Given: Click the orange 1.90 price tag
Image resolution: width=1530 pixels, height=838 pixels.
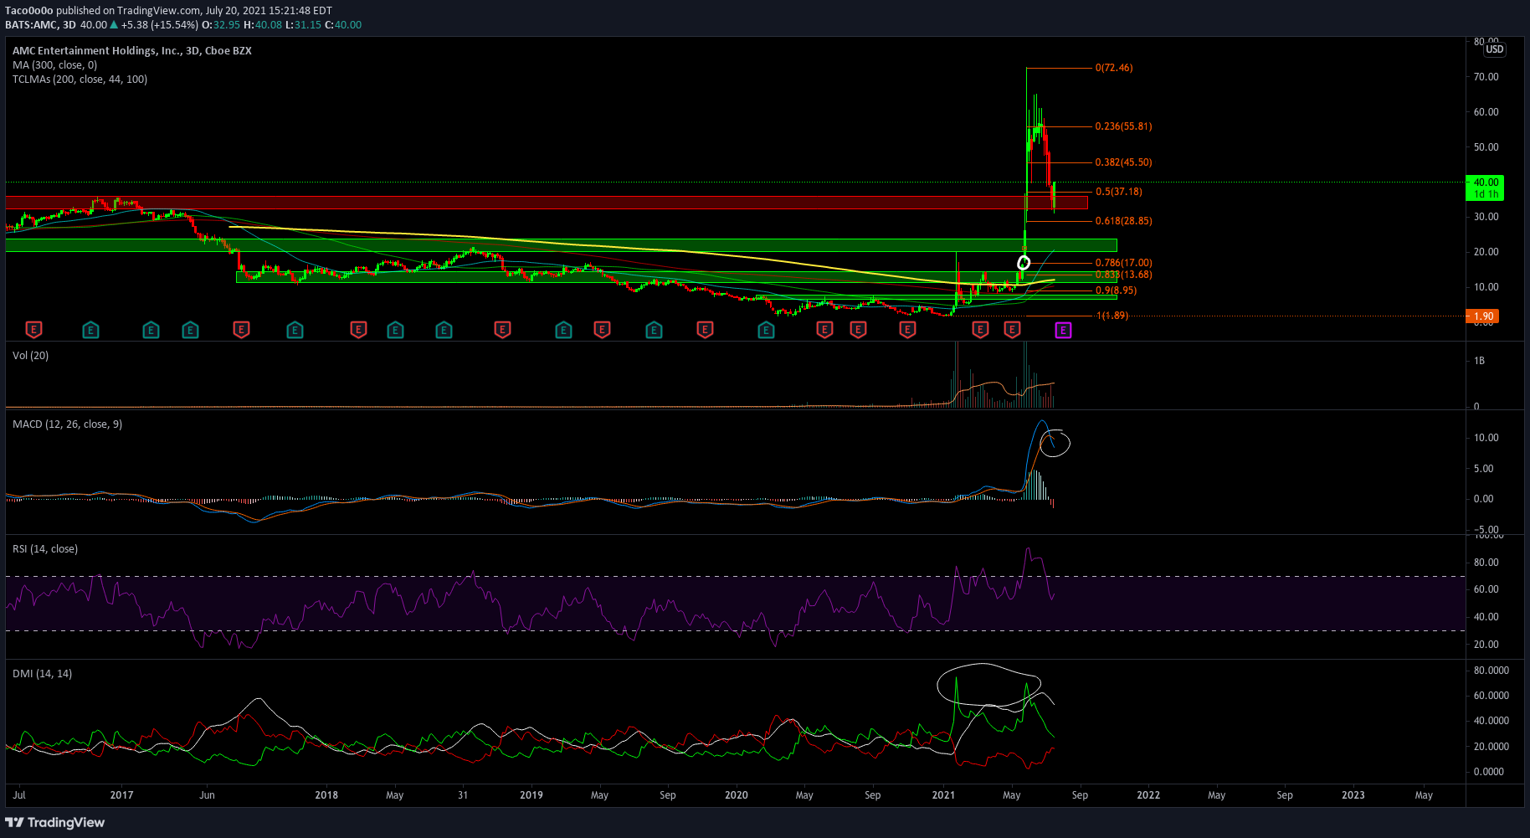Looking at the screenshot, I should (x=1483, y=316).
